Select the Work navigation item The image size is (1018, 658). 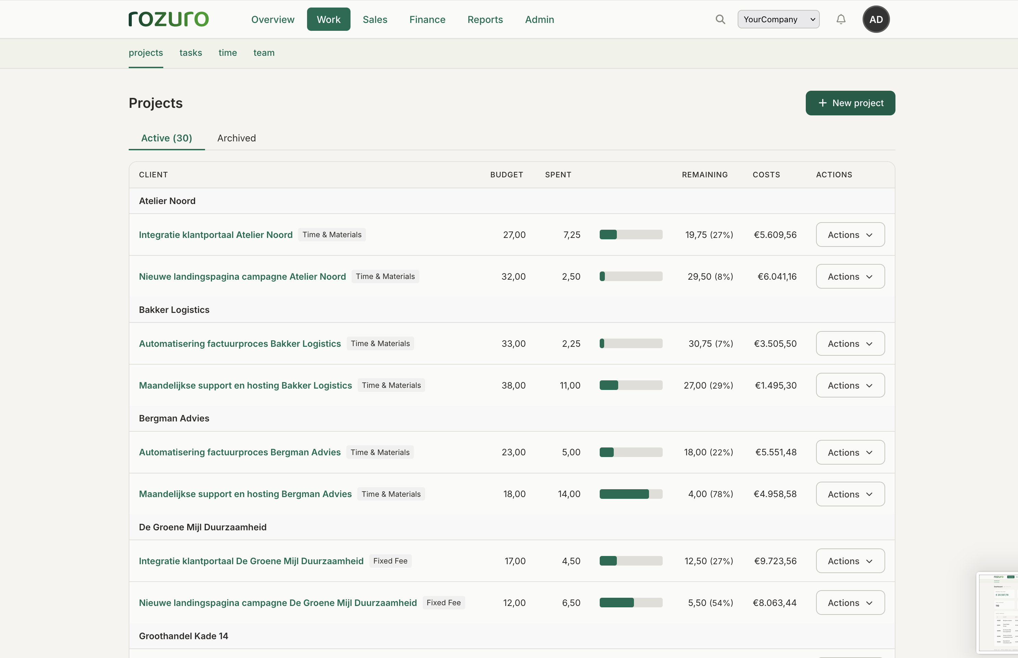pyautogui.click(x=329, y=19)
